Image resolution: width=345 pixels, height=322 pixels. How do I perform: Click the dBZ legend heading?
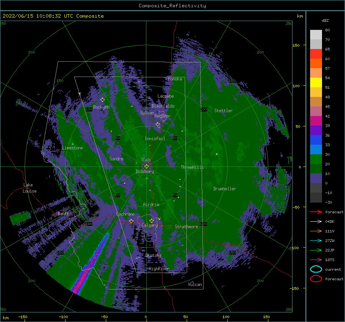coord(325,20)
